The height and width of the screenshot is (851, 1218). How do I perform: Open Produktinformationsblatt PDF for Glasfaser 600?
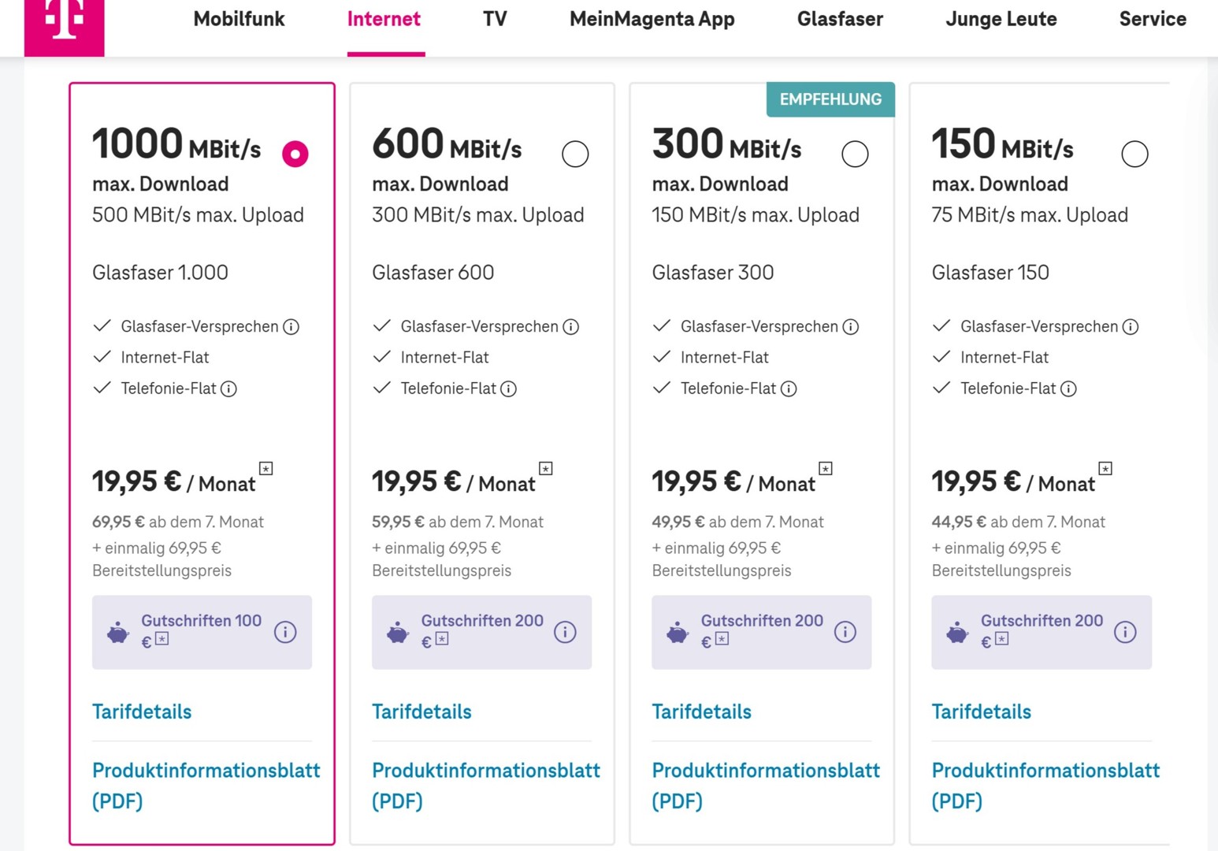[485, 785]
